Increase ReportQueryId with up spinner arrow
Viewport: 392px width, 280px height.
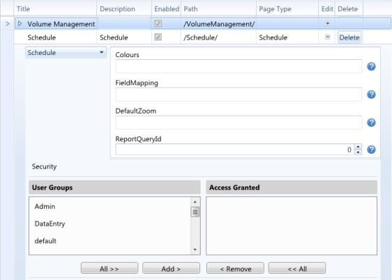coord(359,147)
